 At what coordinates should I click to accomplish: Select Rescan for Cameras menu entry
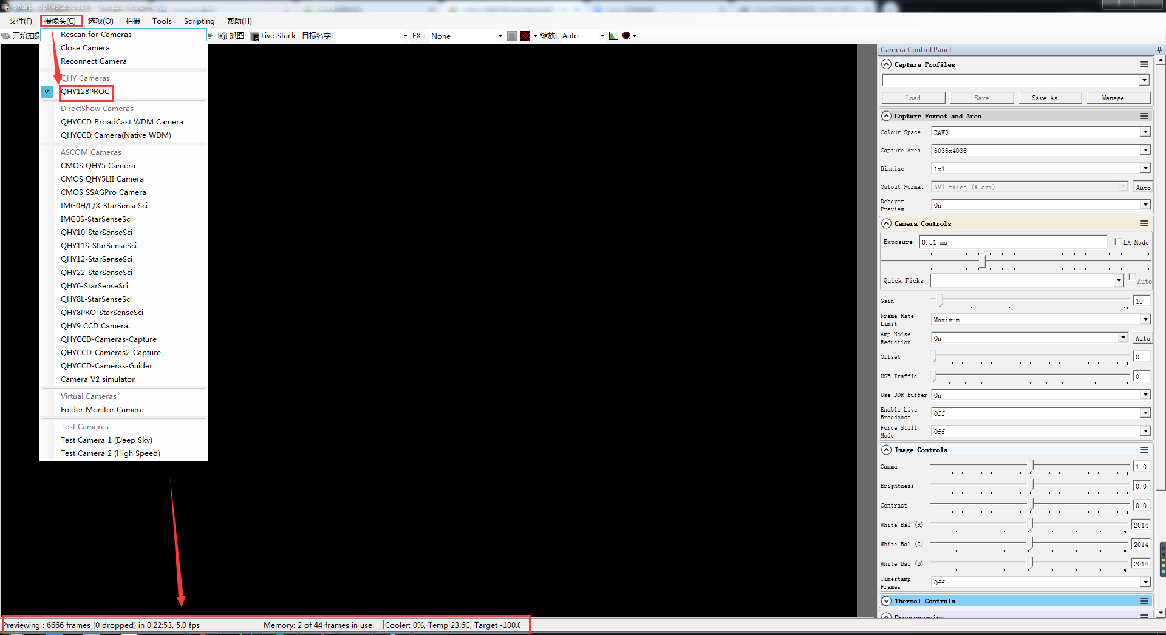[x=124, y=35]
